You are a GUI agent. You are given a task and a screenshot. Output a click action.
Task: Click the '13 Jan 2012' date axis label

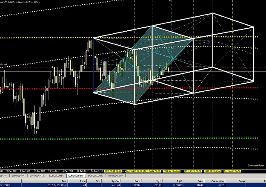click(40, 171)
